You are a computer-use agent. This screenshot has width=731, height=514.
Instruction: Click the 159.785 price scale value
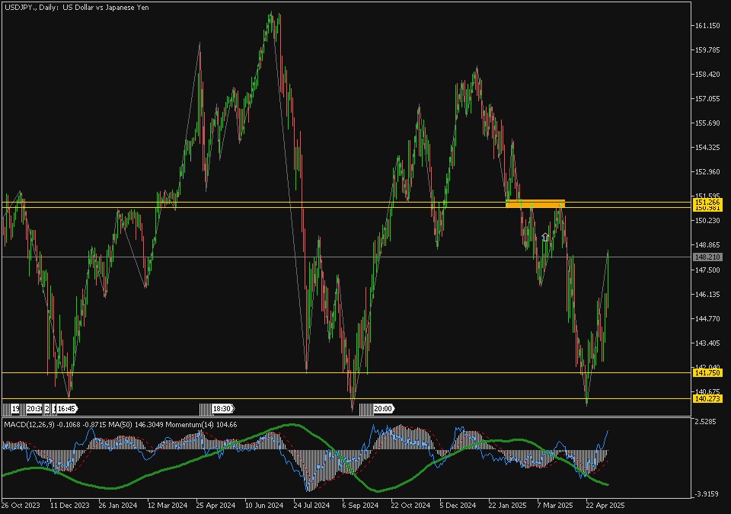(x=707, y=50)
